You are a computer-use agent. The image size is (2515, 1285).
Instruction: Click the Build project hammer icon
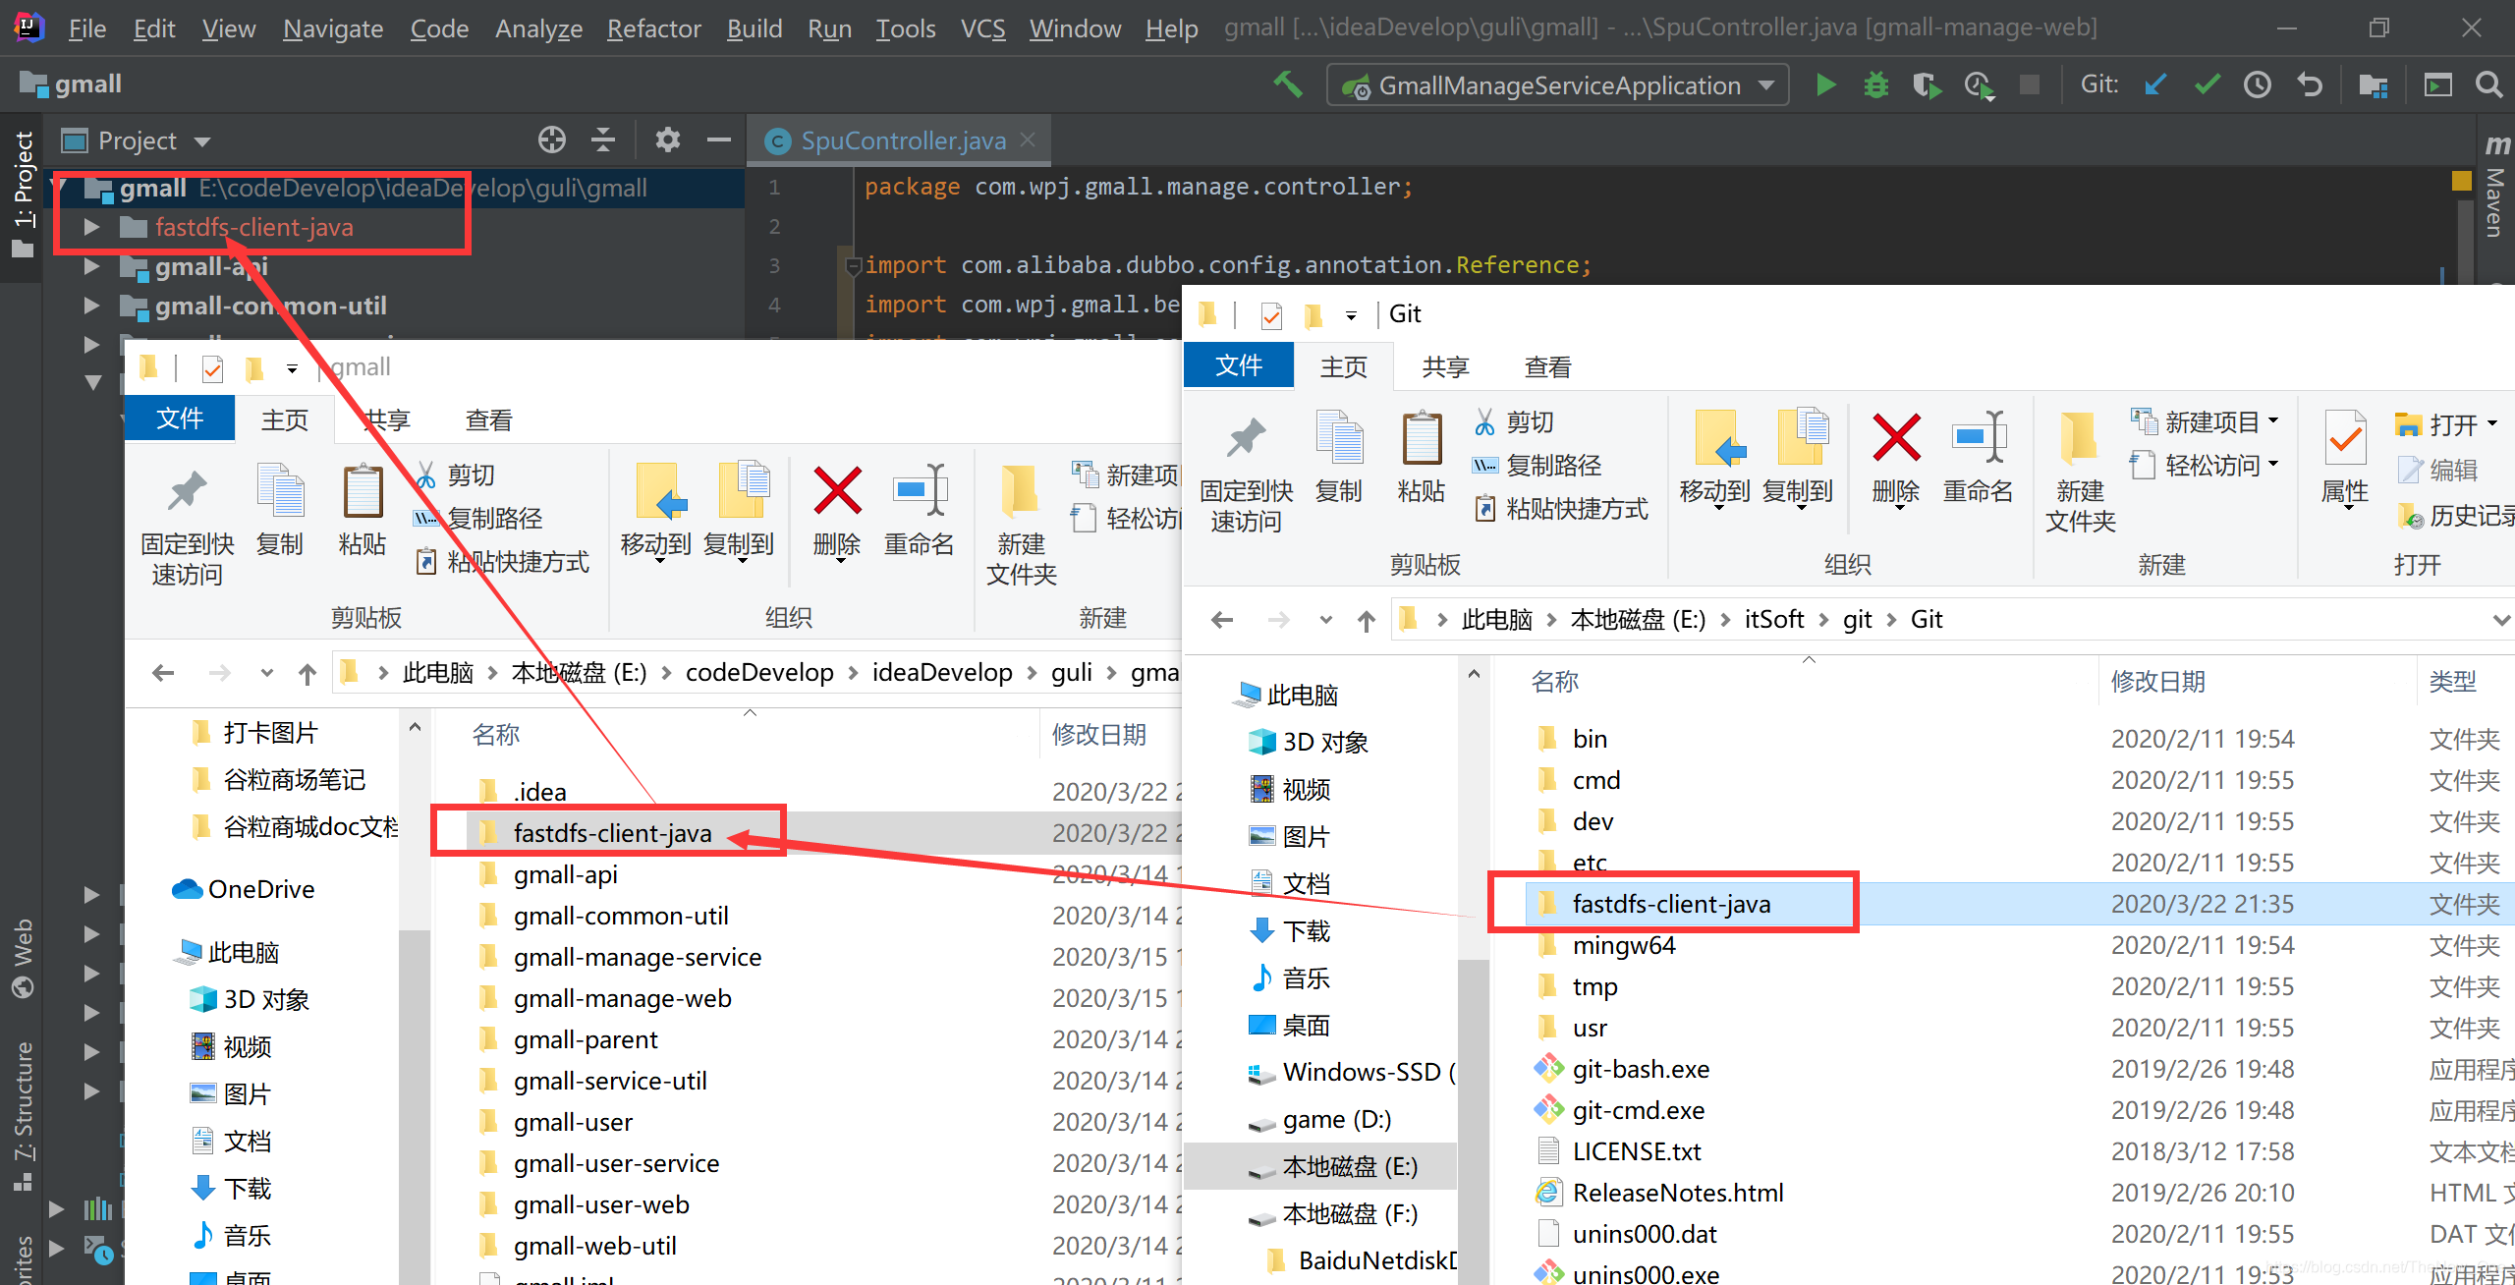1288,85
